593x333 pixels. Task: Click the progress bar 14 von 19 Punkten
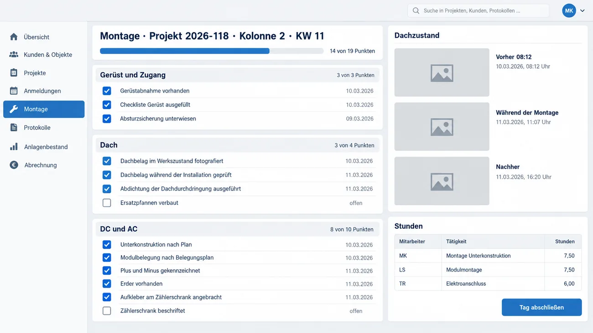[212, 51]
